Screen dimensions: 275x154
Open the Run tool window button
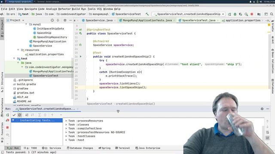pyautogui.click(x=13, y=148)
